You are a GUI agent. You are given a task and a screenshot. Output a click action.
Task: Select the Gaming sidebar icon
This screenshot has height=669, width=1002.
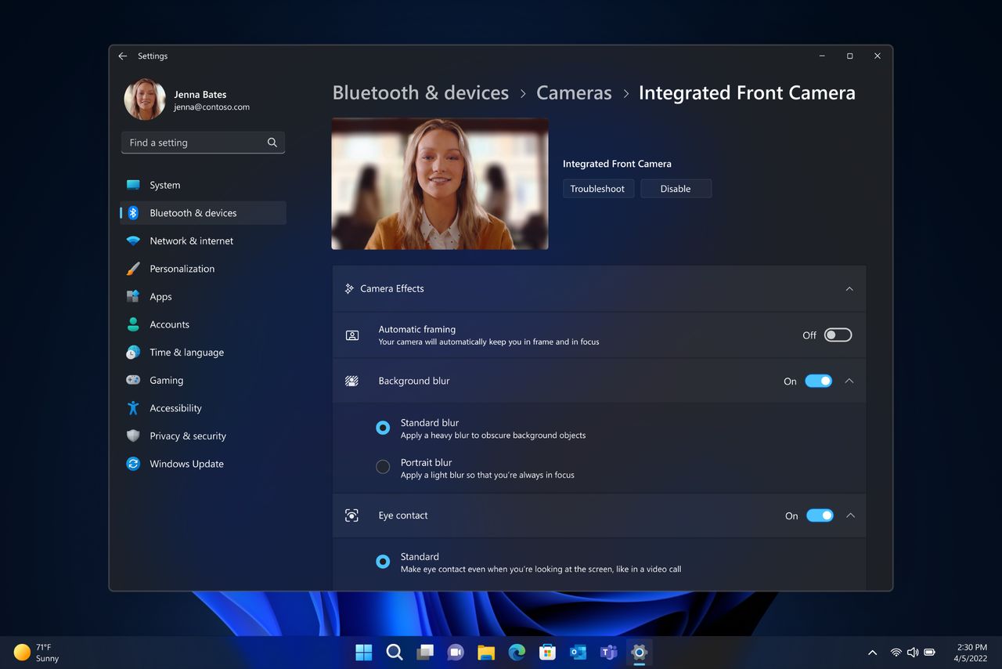click(x=133, y=380)
